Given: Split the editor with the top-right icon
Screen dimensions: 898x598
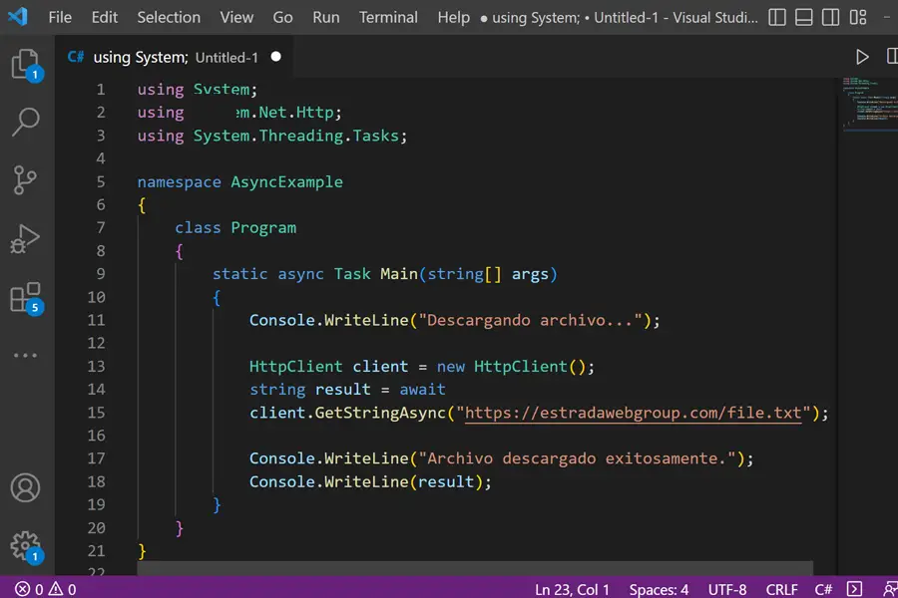Looking at the screenshot, I should pos(891,57).
